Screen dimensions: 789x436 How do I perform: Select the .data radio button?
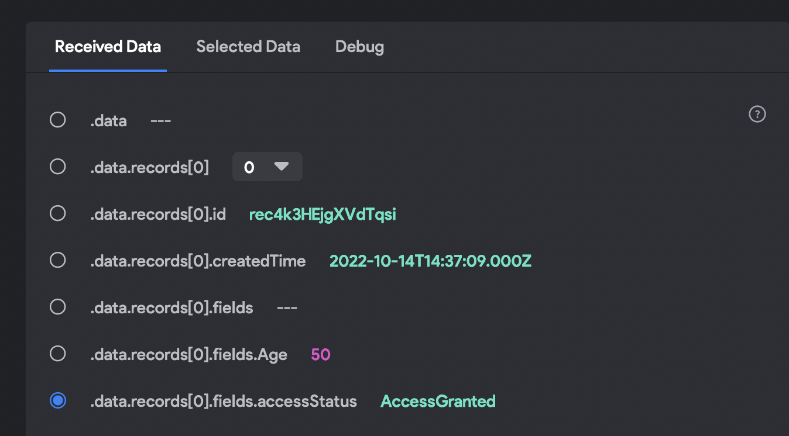[57, 120]
